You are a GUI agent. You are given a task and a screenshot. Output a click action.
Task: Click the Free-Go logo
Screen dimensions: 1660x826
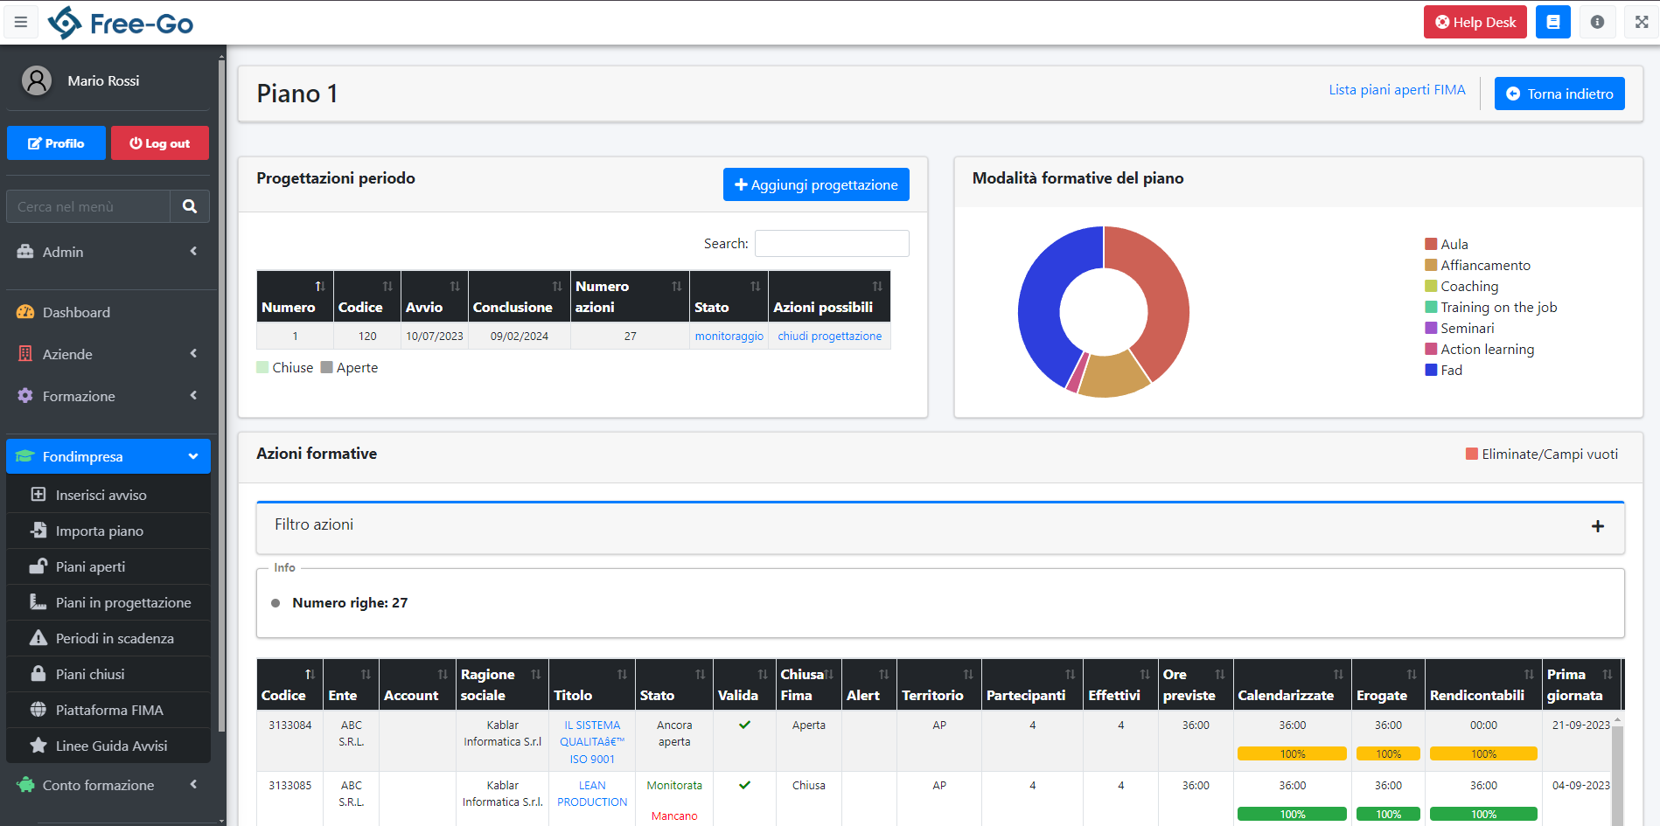click(121, 23)
